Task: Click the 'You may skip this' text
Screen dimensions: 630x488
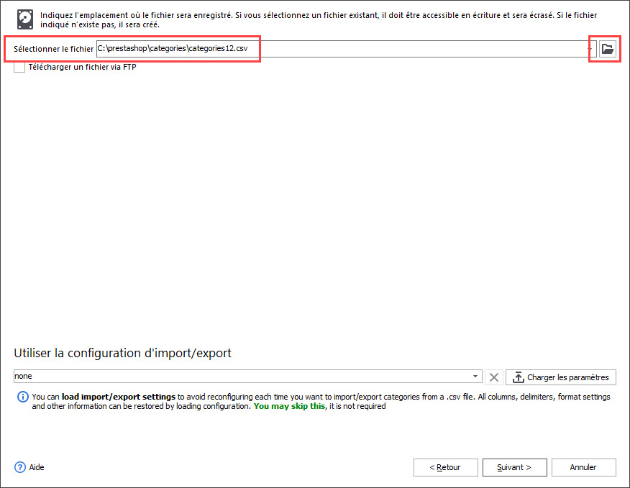Action: (x=289, y=406)
